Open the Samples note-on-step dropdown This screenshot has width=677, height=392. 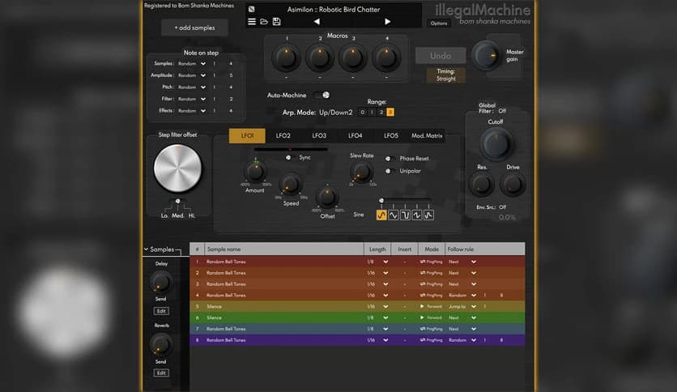(x=203, y=63)
